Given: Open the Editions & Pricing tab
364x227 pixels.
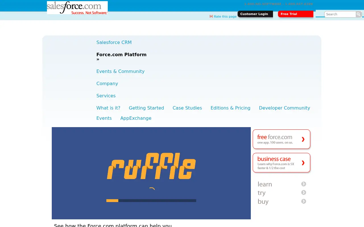Looking at the screenshot, I should (x=230, y=108).
